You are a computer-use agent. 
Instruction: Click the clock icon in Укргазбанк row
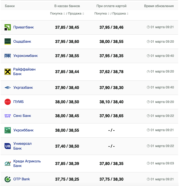click(148, 88)
